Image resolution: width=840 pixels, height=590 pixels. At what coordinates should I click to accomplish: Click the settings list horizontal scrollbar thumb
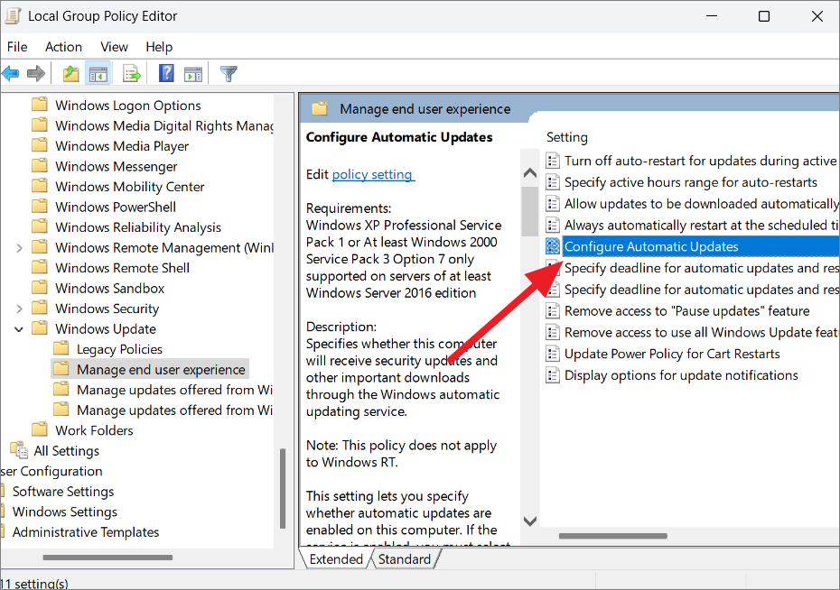[x=613, y=536]
